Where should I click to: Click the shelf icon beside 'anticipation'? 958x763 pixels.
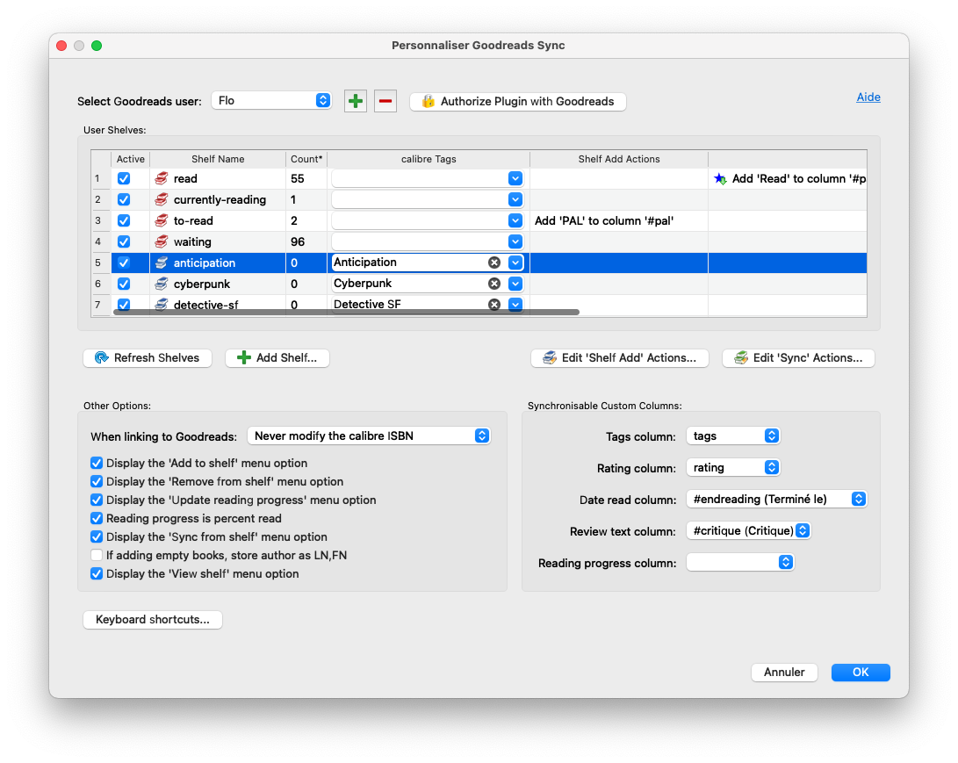tap(162, 263)
